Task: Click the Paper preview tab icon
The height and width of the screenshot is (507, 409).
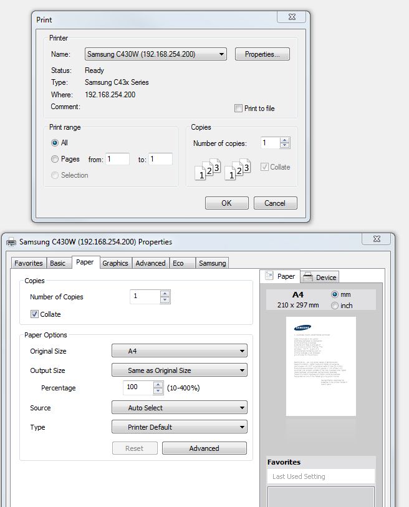Action: coord(269,276)
